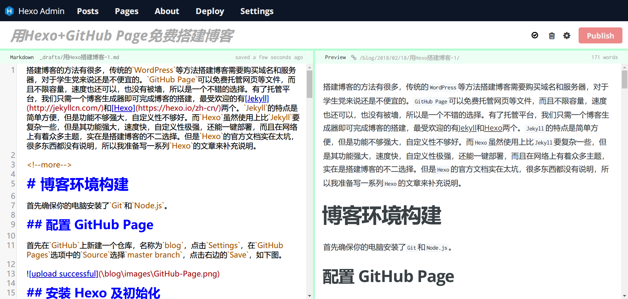Screen dimensions: 628x299
Task: Click the Hexo Admin logo icon
Action: [x=9, y=11]
